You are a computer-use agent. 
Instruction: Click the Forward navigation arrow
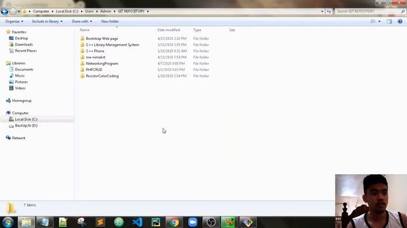coord(13,11)
